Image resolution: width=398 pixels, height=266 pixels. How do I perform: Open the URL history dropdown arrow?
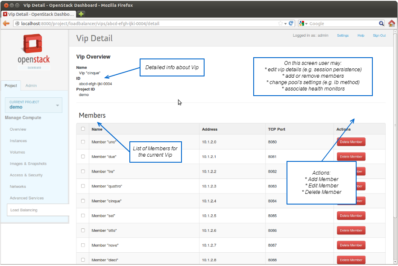pyautogui.click(x=286, y=23)
